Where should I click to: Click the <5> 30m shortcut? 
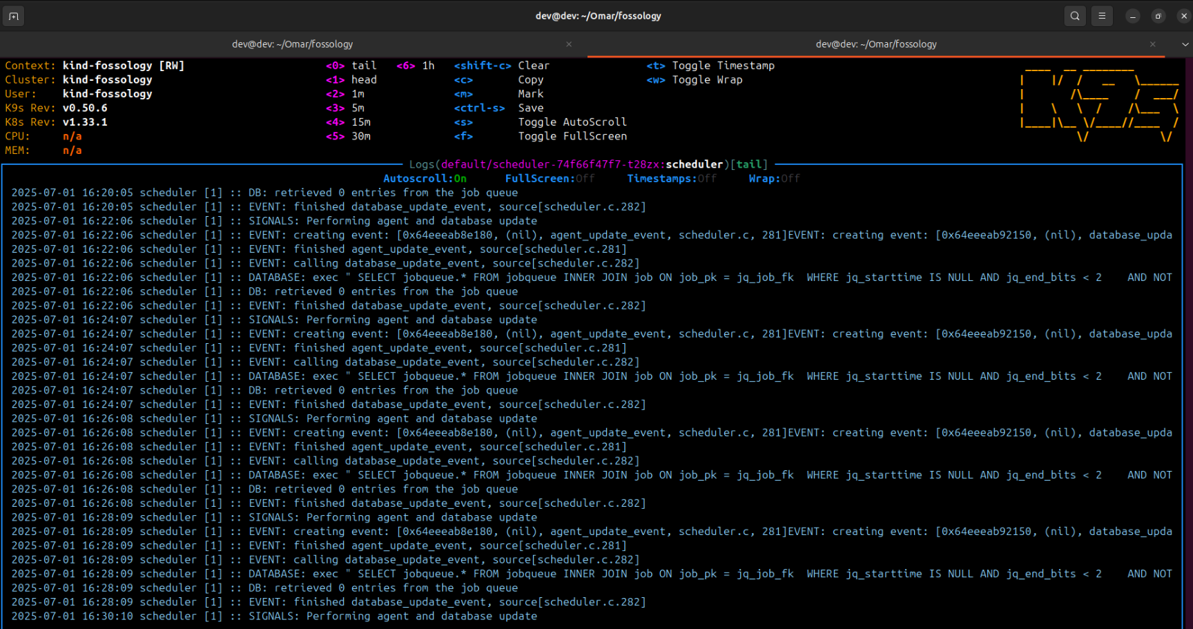[x=349, y=137]
